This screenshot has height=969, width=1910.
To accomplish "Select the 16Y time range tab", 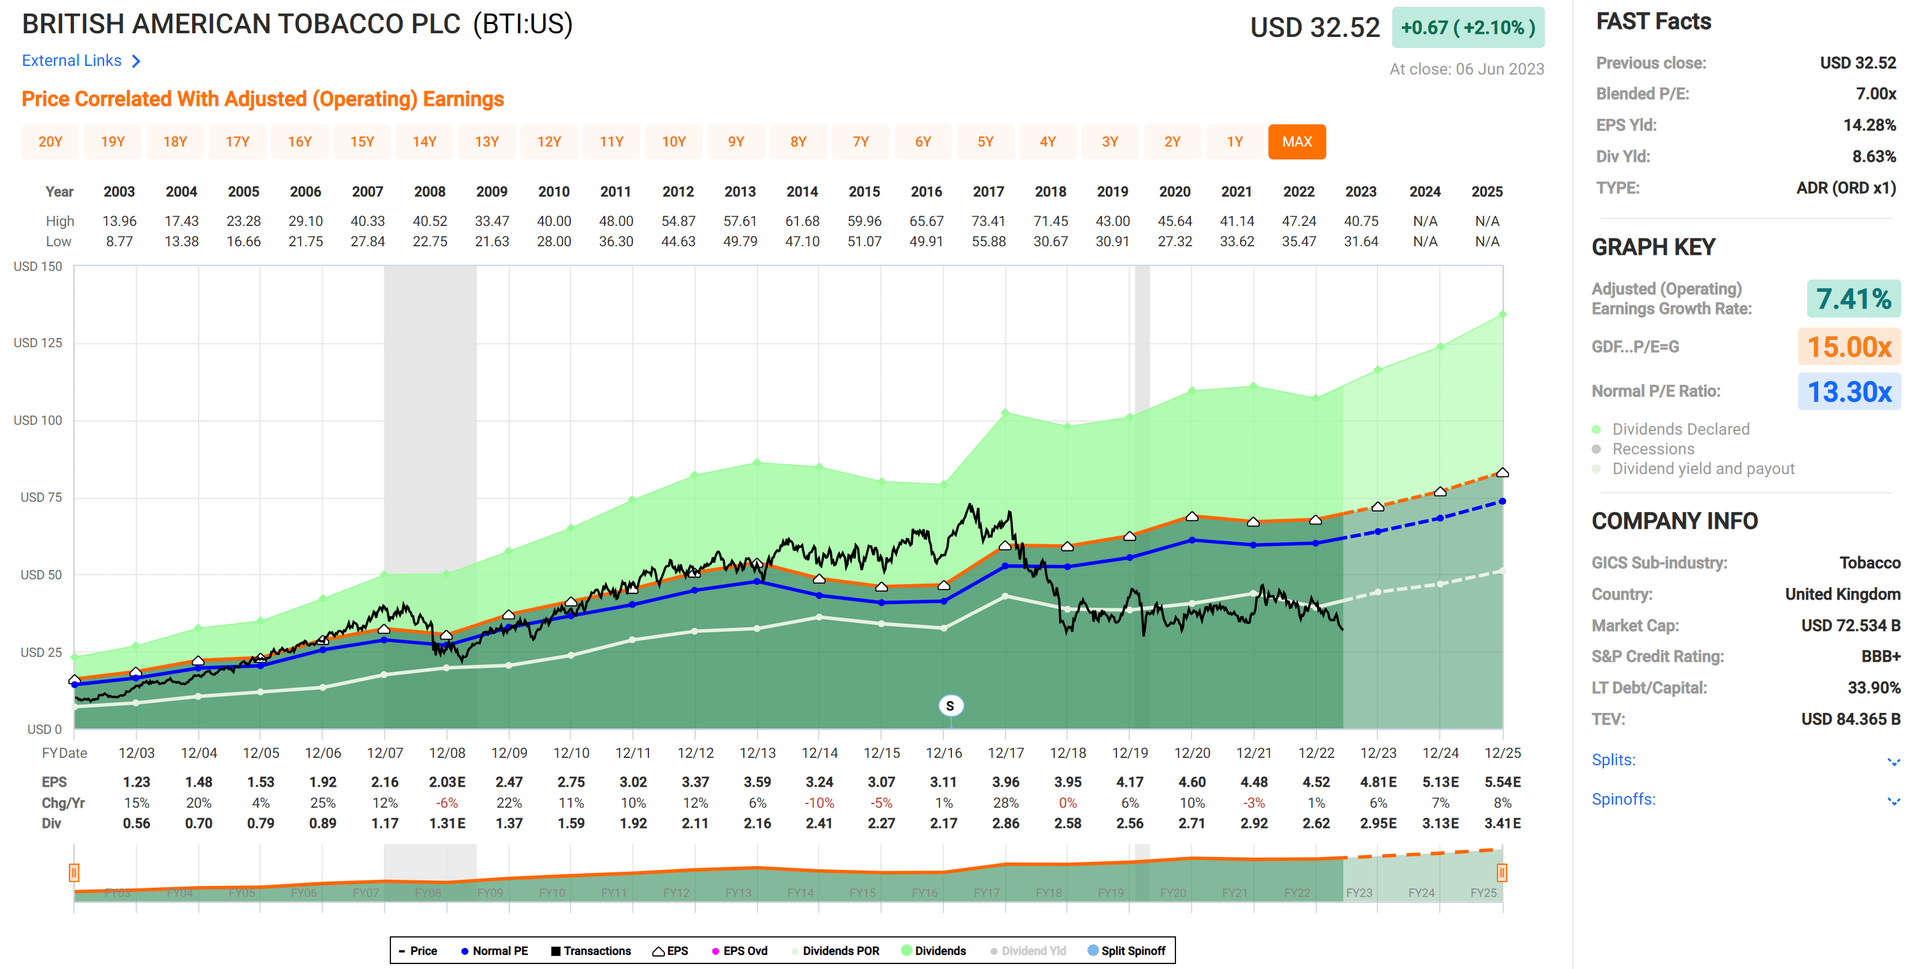I will 299,142.
